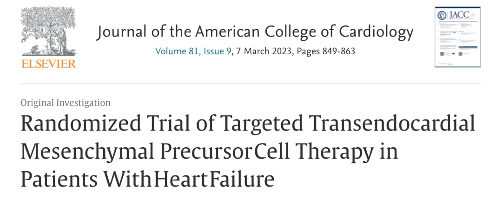
Task: Open the Volume 81 link
Action: click(177, 51)
